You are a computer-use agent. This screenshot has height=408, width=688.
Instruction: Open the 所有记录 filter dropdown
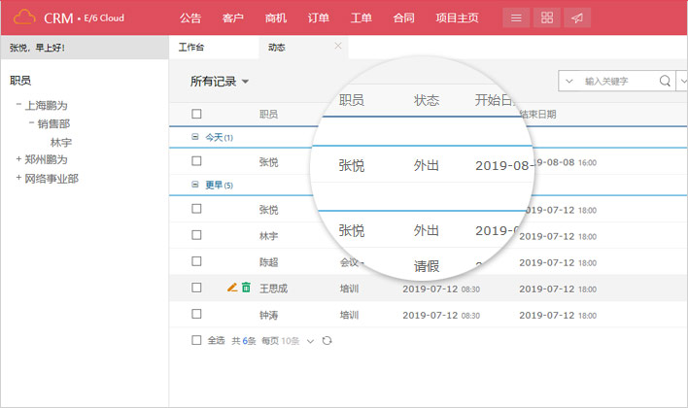220,82
